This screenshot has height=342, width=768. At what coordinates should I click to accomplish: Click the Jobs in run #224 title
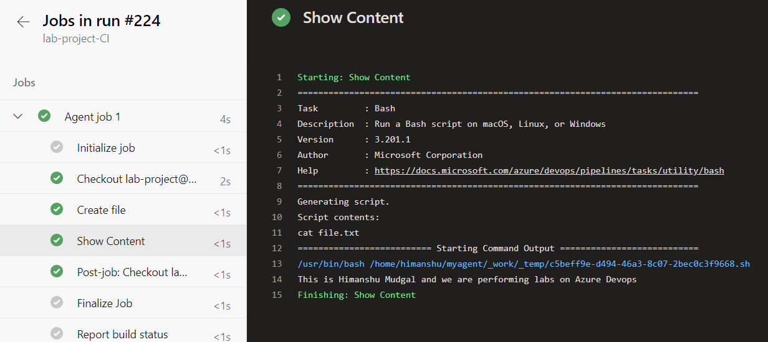click(102, 21)
